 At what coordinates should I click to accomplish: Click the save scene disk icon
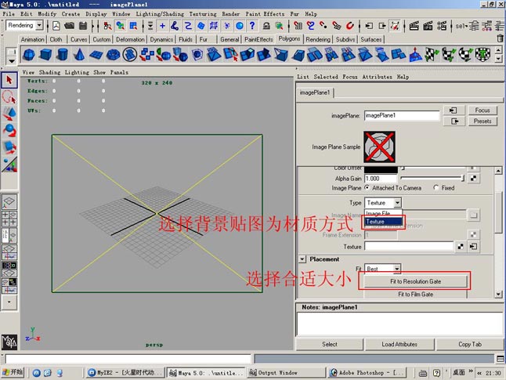(x=82, y=26)
